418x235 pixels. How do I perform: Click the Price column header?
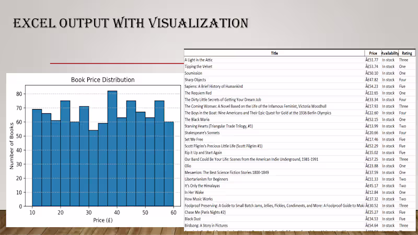point(373,53)
